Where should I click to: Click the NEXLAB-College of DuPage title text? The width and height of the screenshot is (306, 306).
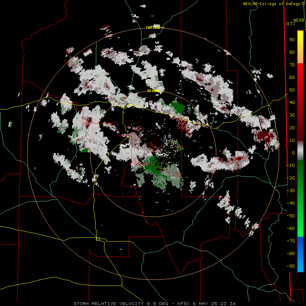pyautogui.click(x=271, y=4)
